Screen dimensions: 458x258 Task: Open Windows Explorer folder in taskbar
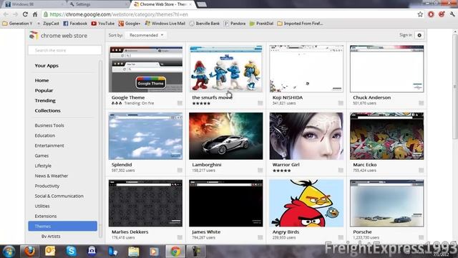click(x=134, y=252)
